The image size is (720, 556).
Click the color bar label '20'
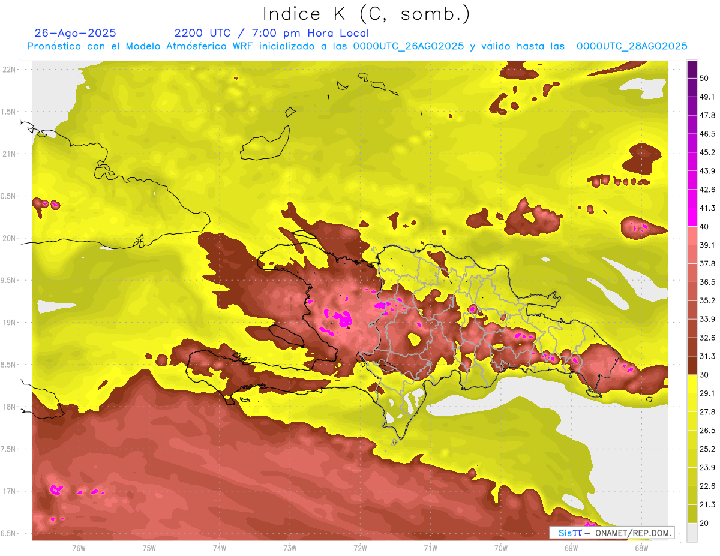tap(704, 524)
